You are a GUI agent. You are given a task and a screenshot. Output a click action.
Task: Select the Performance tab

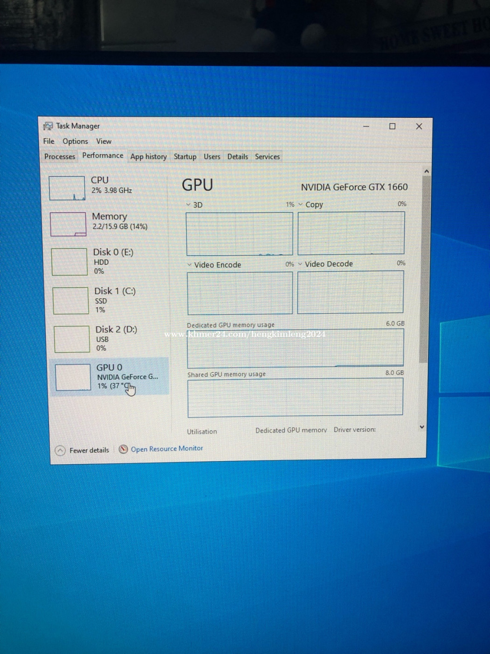(x=103, y=156)
